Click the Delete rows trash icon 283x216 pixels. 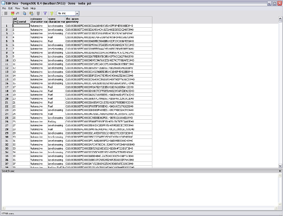pos(38,13)
